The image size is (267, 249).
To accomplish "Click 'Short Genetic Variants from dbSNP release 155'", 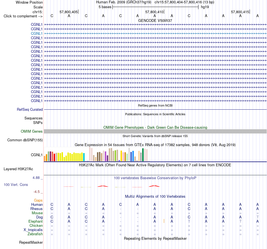I will coord(155,136).
